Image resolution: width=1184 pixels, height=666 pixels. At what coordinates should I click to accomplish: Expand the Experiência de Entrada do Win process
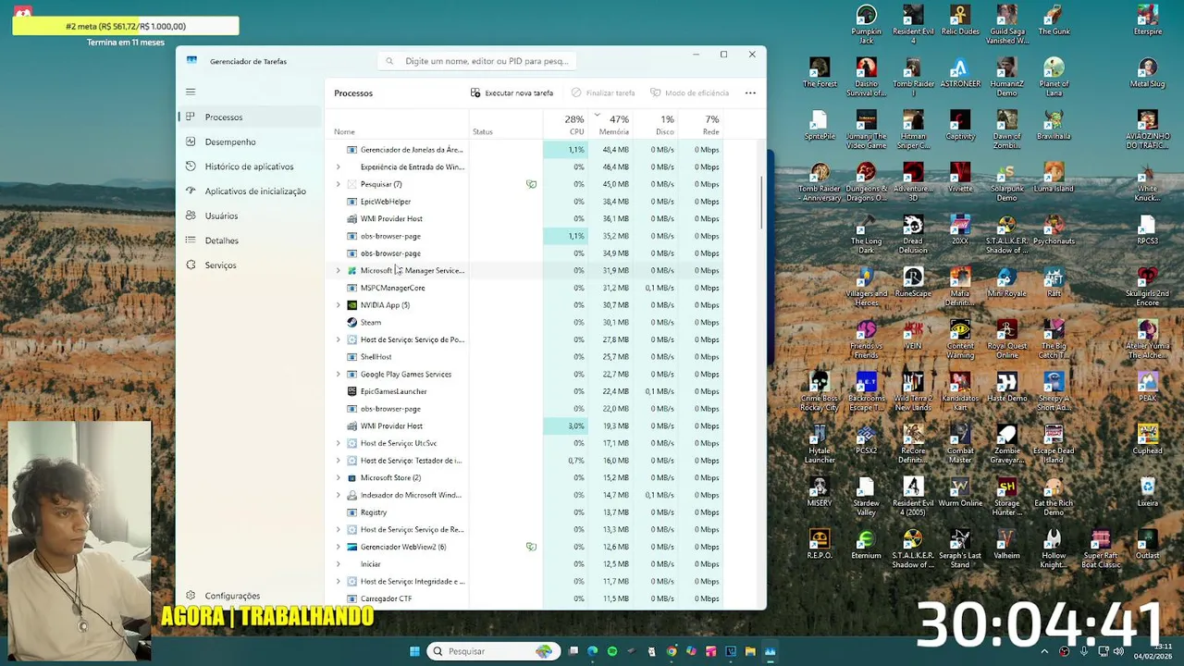point(338,167)
